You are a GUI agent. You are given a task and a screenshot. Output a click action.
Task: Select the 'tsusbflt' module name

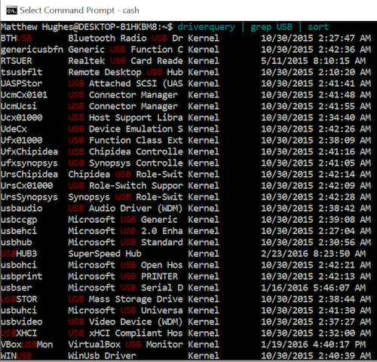pyautogui.click(x=21, y=72)
